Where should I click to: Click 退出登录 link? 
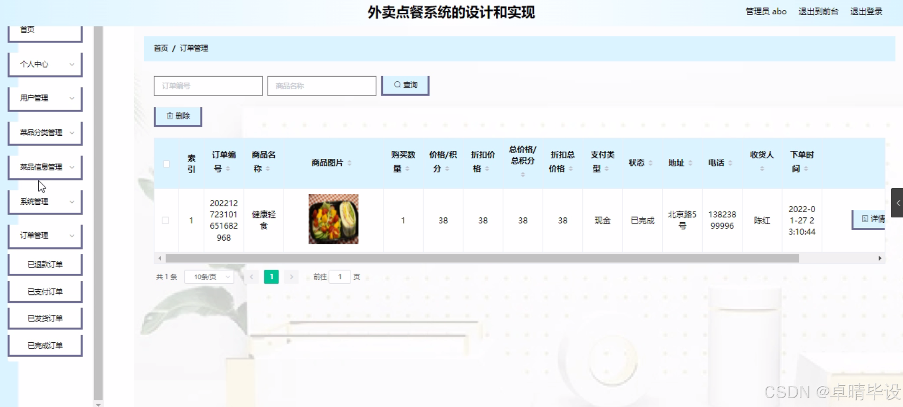866,11
